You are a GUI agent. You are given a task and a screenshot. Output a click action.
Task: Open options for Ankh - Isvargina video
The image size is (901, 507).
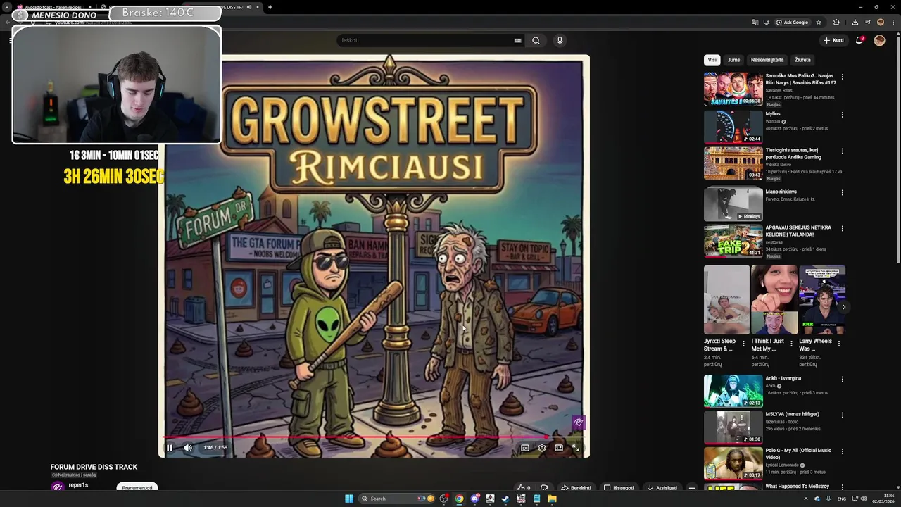click(842, 379)
